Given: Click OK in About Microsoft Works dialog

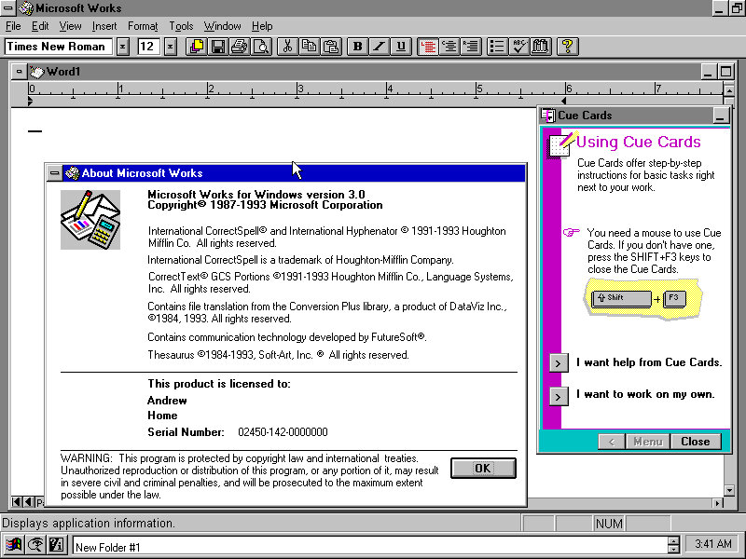Looking at the screenshot, I should 482,468.
